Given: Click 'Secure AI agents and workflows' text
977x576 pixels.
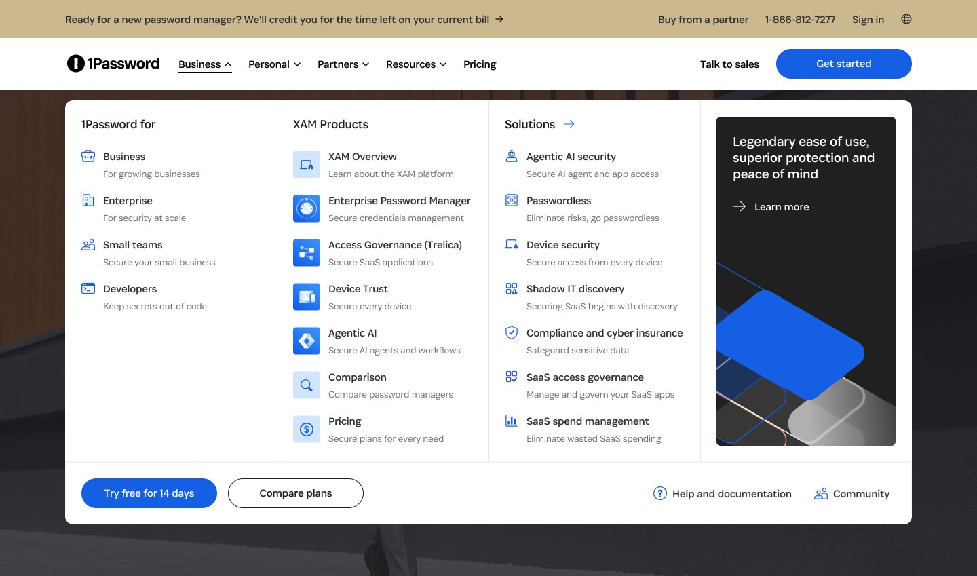Looking at the screenshot, I should 394,350.
